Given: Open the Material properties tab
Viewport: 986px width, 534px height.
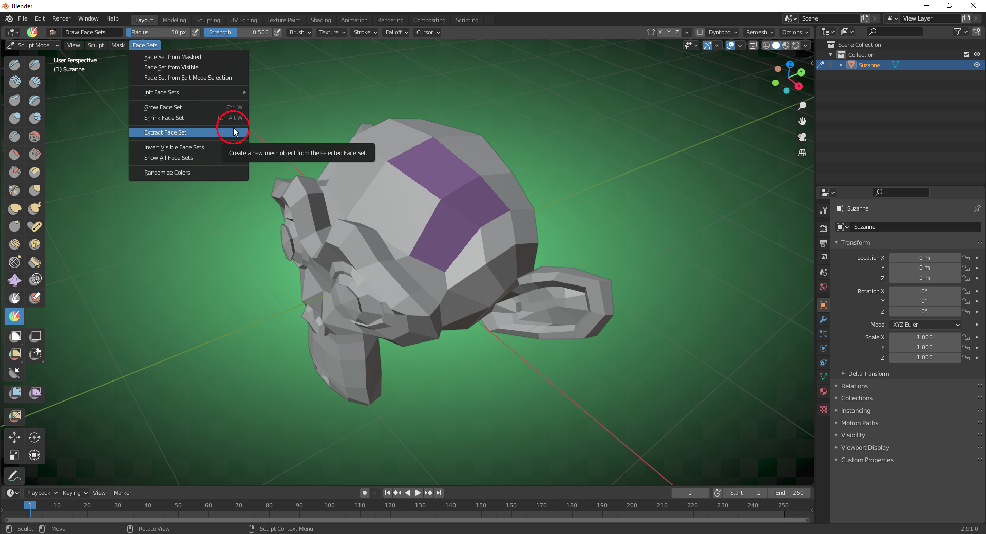Looking at the screenshot, I should (823, 391).
